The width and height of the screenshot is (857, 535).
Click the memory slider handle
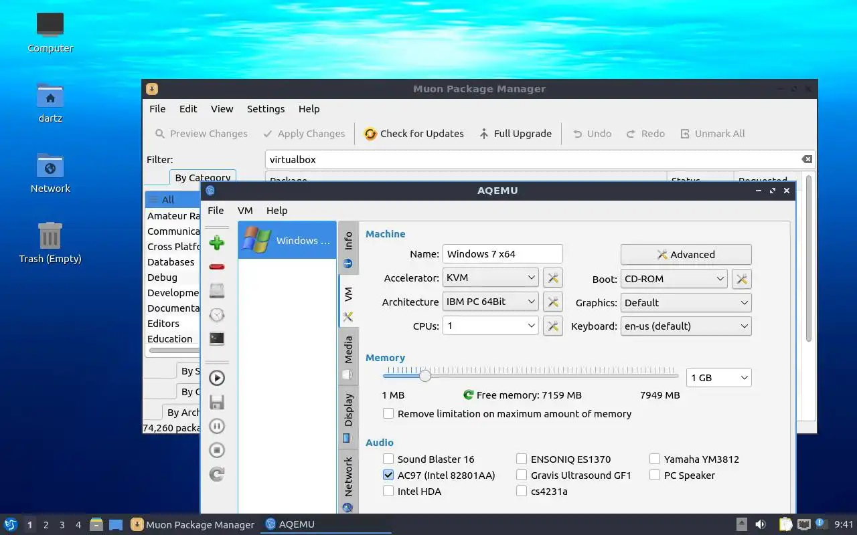pos(424,376)
